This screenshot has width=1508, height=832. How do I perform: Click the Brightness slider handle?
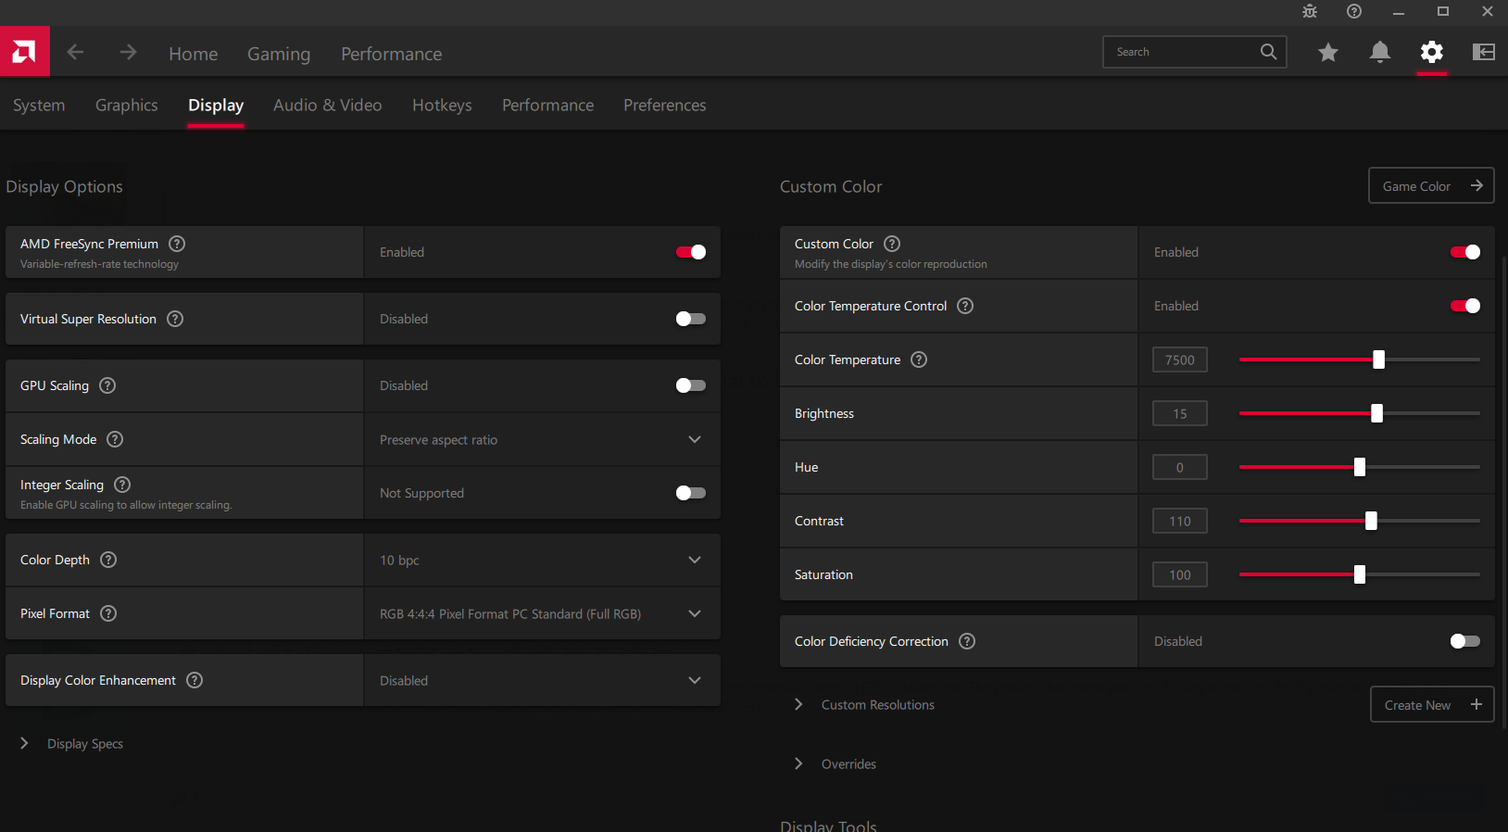pyautogui.click(x=1376, y=413)
